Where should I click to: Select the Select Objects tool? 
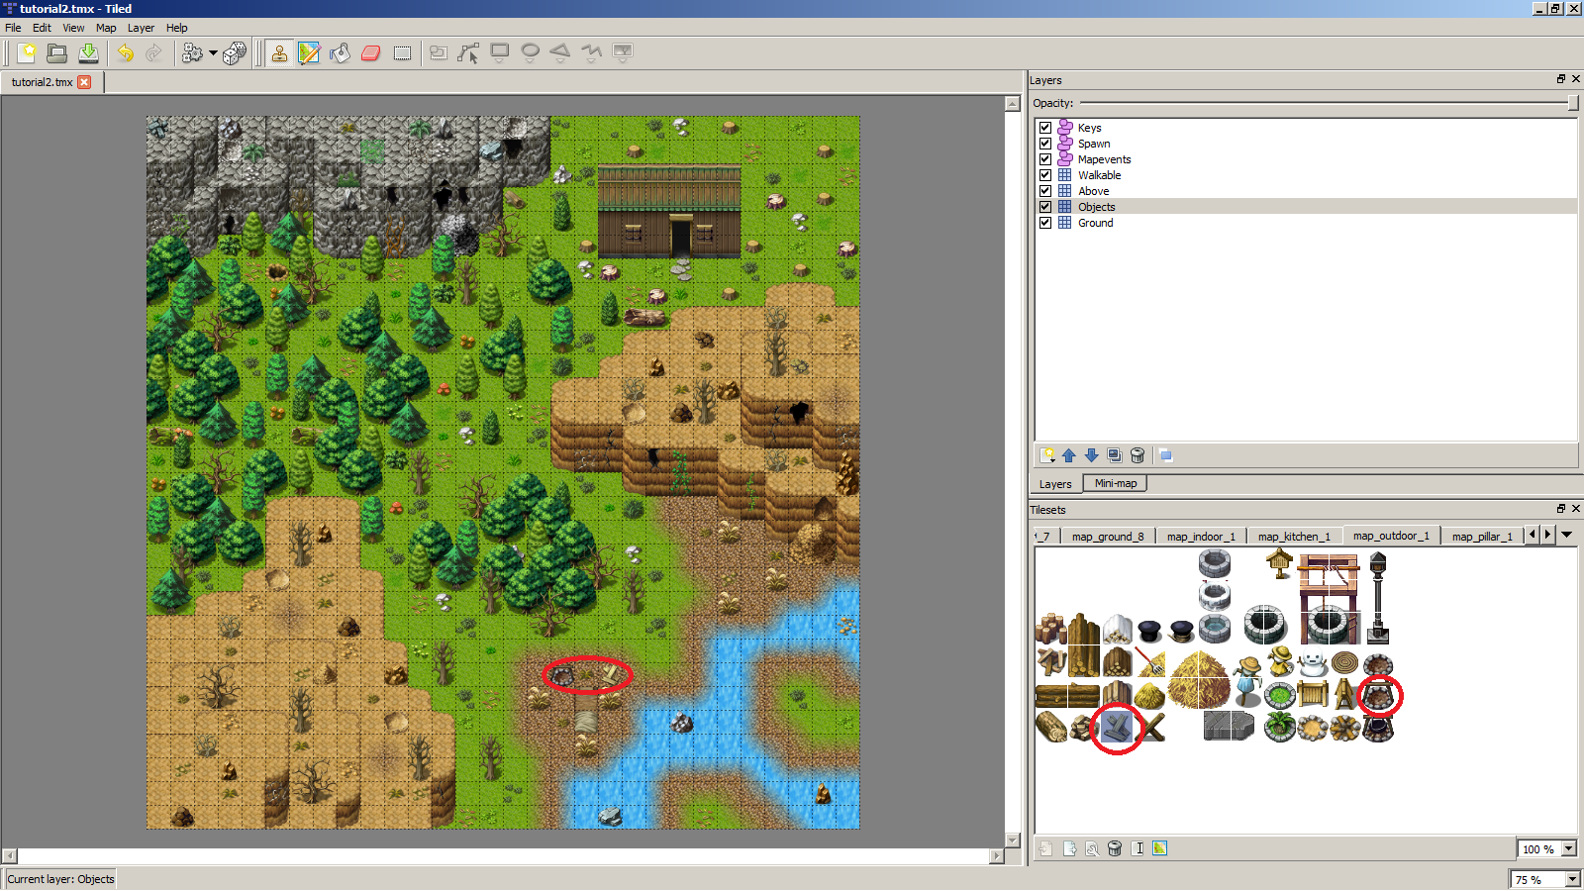click(x=439, y=52)
